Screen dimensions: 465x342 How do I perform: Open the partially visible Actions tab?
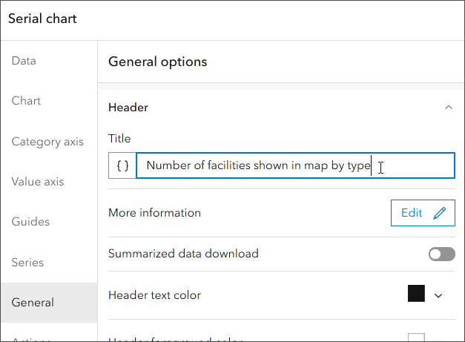point(31,338)
